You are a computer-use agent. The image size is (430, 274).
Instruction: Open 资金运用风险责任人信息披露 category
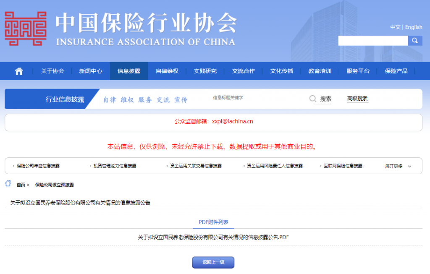(x=275, y=166)
